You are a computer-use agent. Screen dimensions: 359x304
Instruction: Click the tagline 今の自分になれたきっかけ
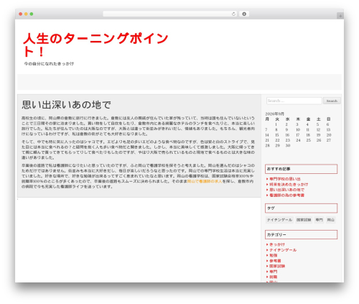click(49, 64)
